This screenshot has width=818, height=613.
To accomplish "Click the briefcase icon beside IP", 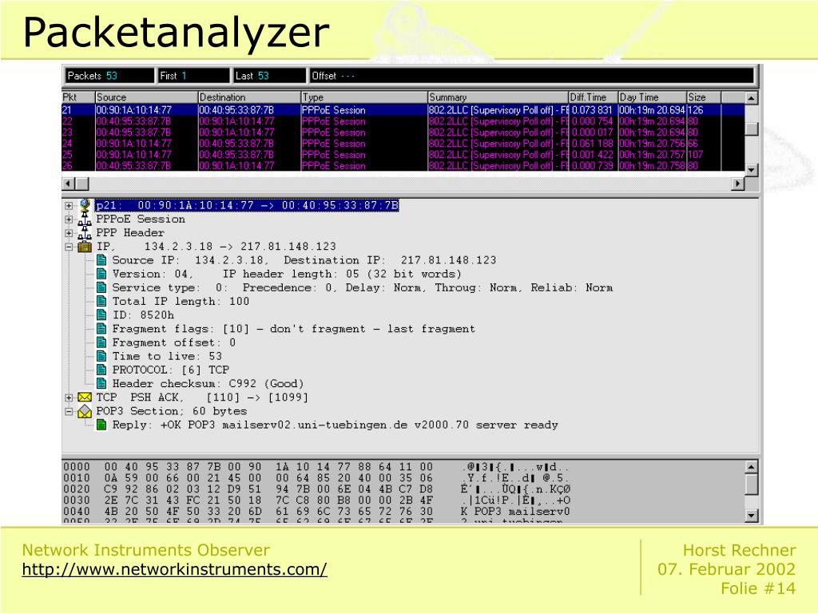I will pos(85,247).
